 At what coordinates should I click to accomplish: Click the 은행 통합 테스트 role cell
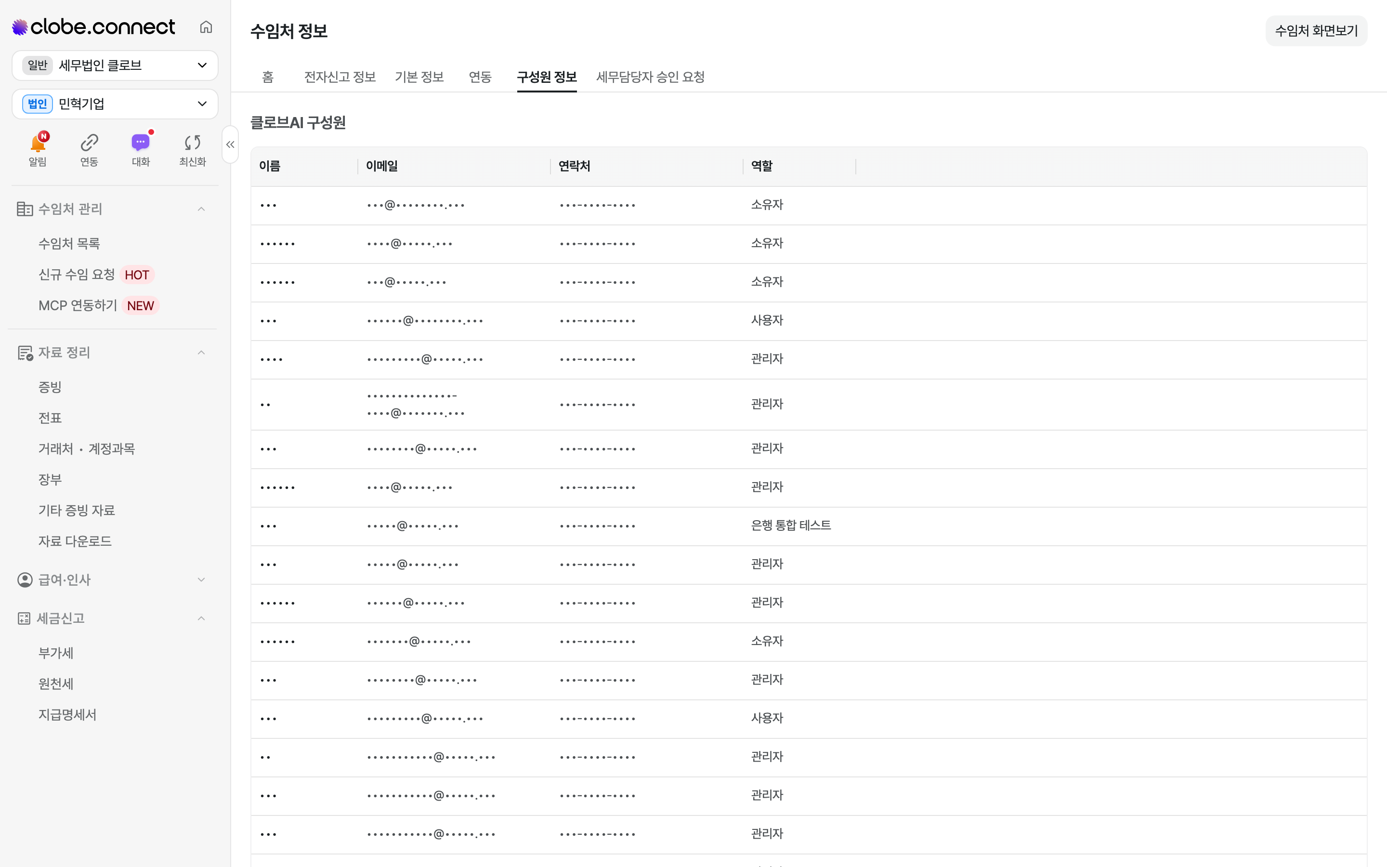[791, 526]
